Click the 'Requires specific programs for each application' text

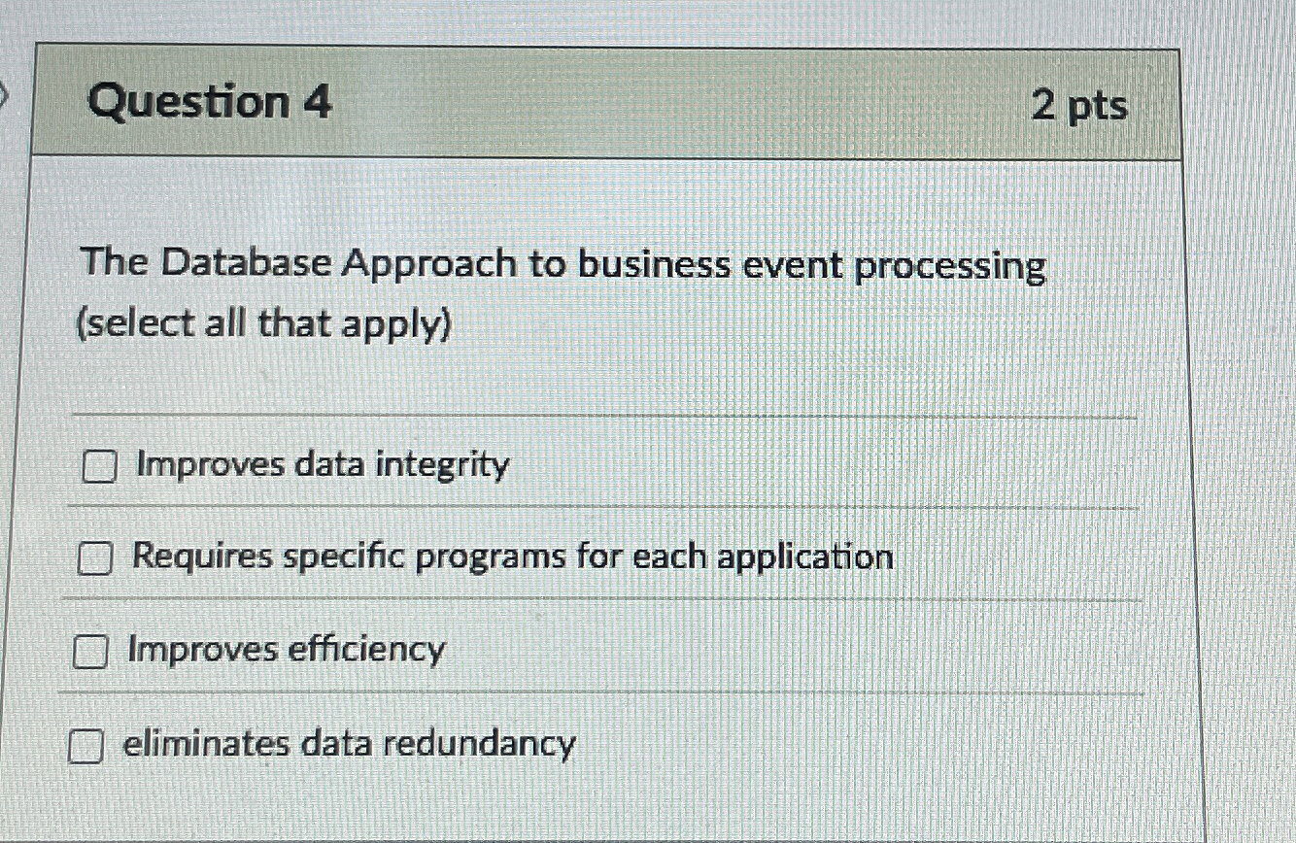[x=515, y=557]
